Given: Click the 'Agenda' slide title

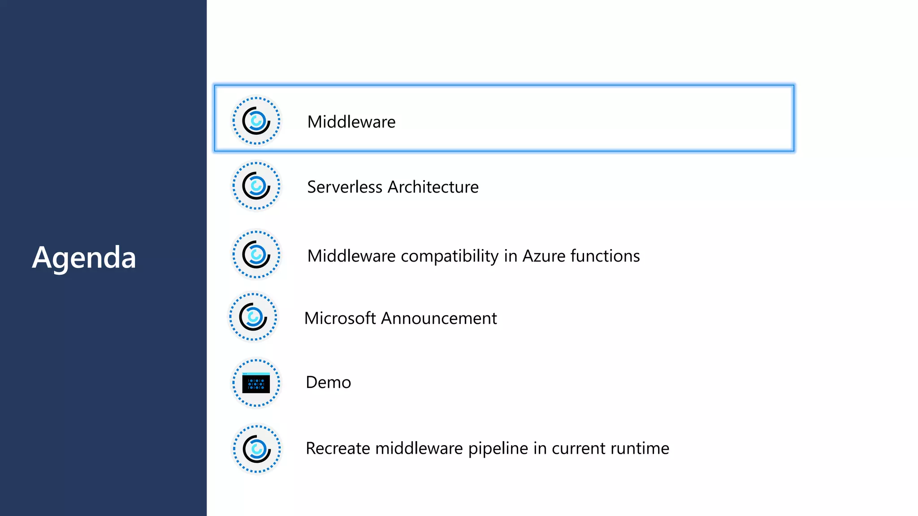Looking at the screenshot, I should (x=84, y=258).
